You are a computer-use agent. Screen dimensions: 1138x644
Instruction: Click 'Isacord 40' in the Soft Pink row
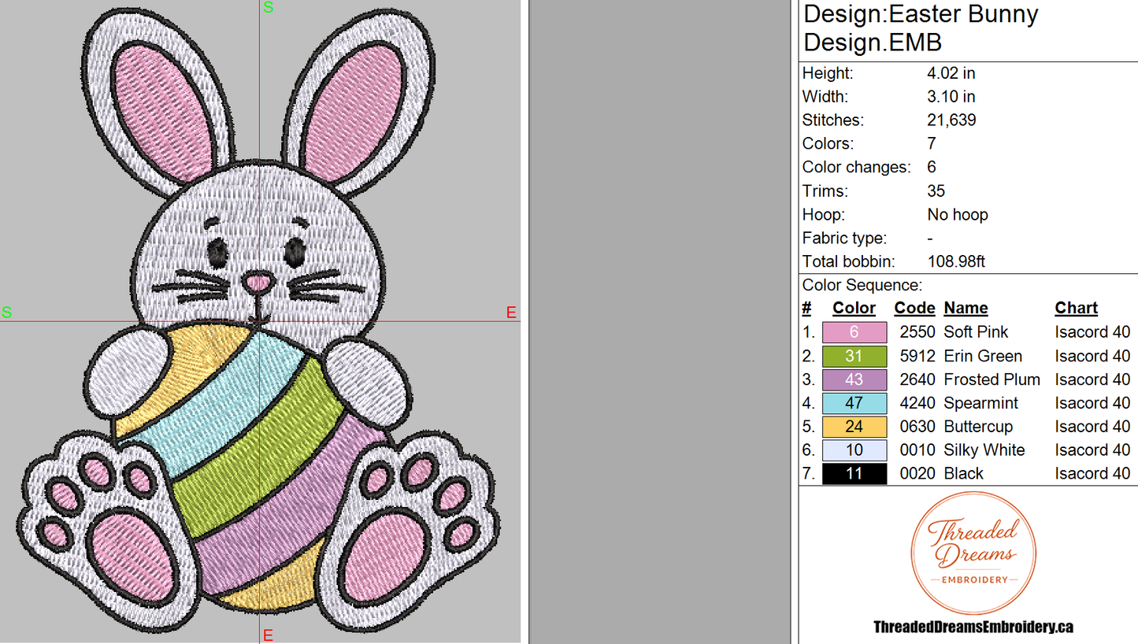tap(1093, 332)
